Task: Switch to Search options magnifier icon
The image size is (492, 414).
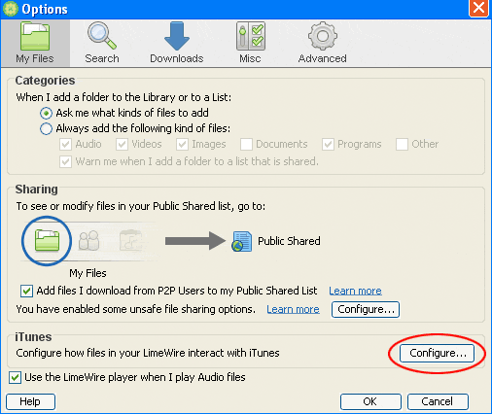Action: pyautogui.click(x=102, y=36)
